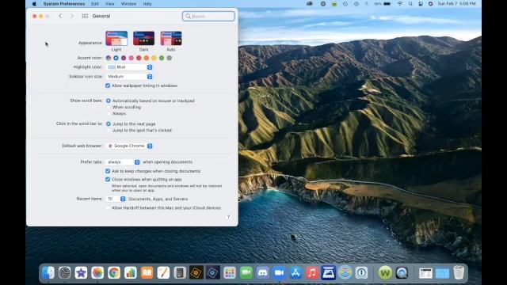The height and width of the screenshot is (285, 507).
Task: Choose the purple accent color
Action: click(124, 58)
